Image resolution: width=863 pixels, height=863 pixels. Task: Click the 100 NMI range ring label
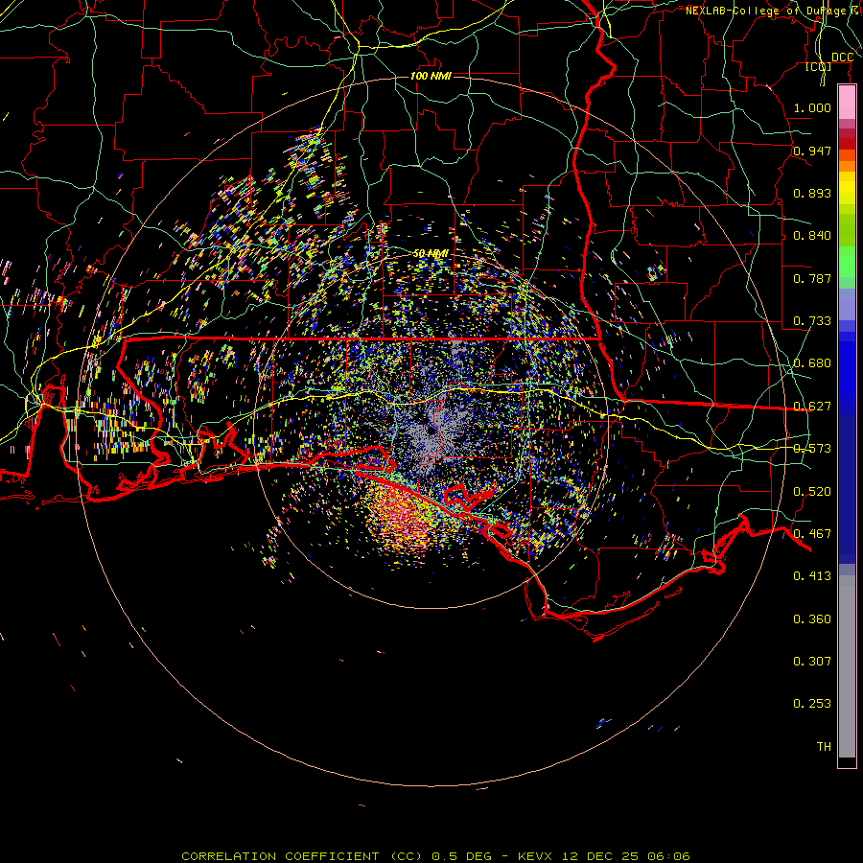431,76
